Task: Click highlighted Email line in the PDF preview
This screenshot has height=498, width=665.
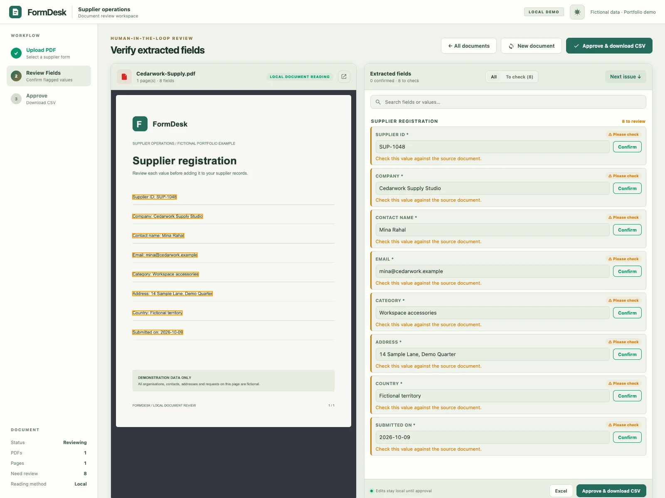Action: click(165, 255)
